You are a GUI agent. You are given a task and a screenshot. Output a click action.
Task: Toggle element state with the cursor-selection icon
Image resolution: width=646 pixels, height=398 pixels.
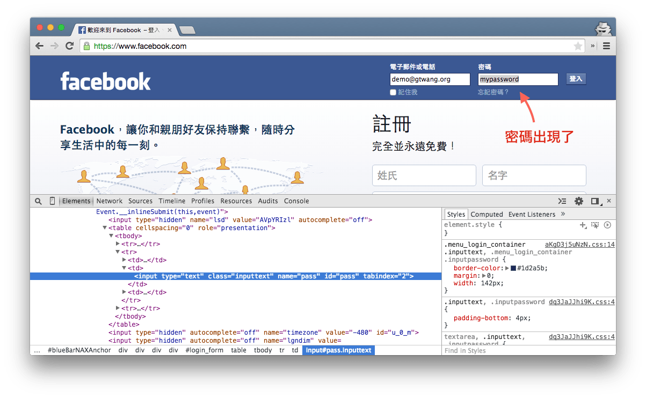click(x=594, y=225)
